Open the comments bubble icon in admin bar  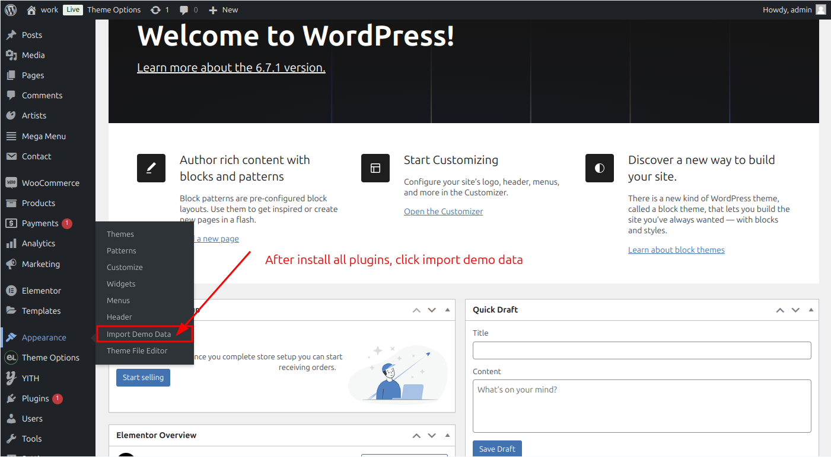click(x=184, y=9)
